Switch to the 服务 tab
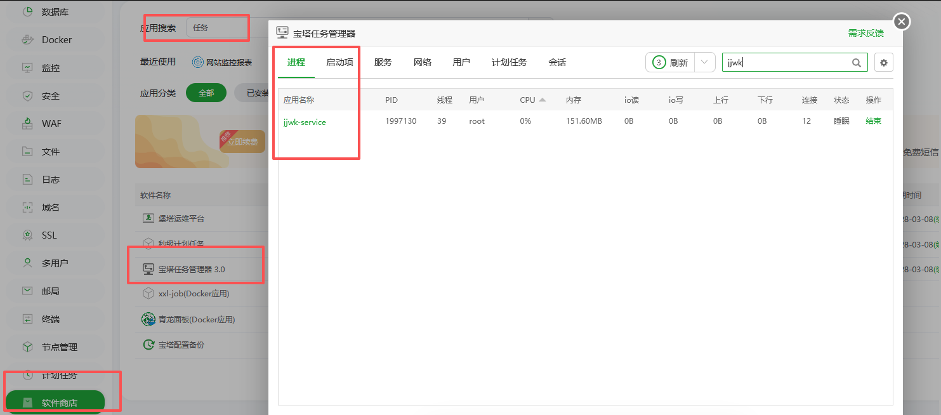The width and height of the screenshot is (941, 415). 383,62
